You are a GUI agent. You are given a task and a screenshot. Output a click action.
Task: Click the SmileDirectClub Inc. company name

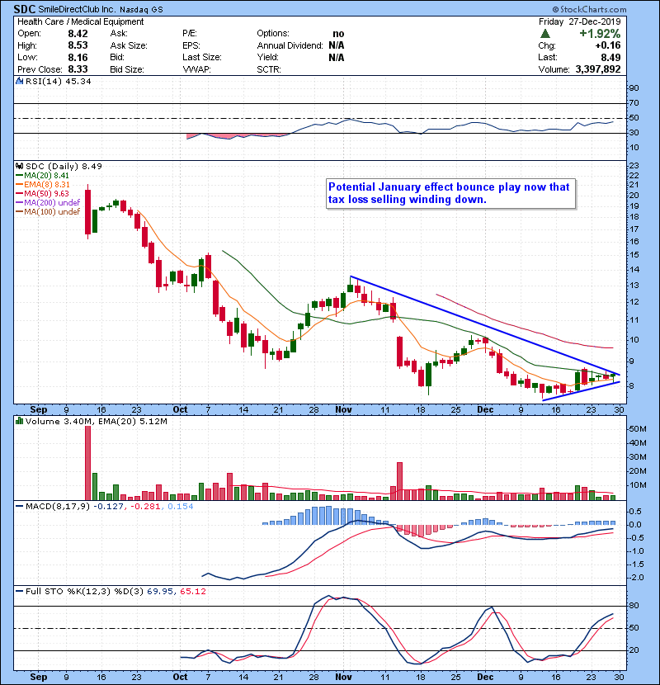[x=77, y=9]
